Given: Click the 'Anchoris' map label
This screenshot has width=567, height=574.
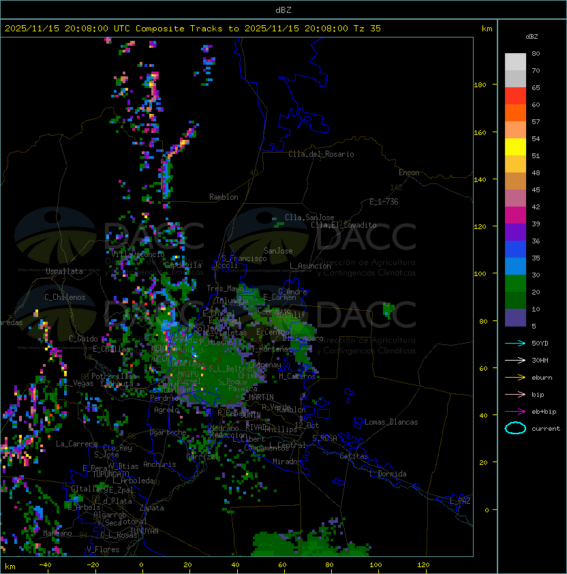Looking at the screenshot, I should pyautogui.click(x=159, y=464).
